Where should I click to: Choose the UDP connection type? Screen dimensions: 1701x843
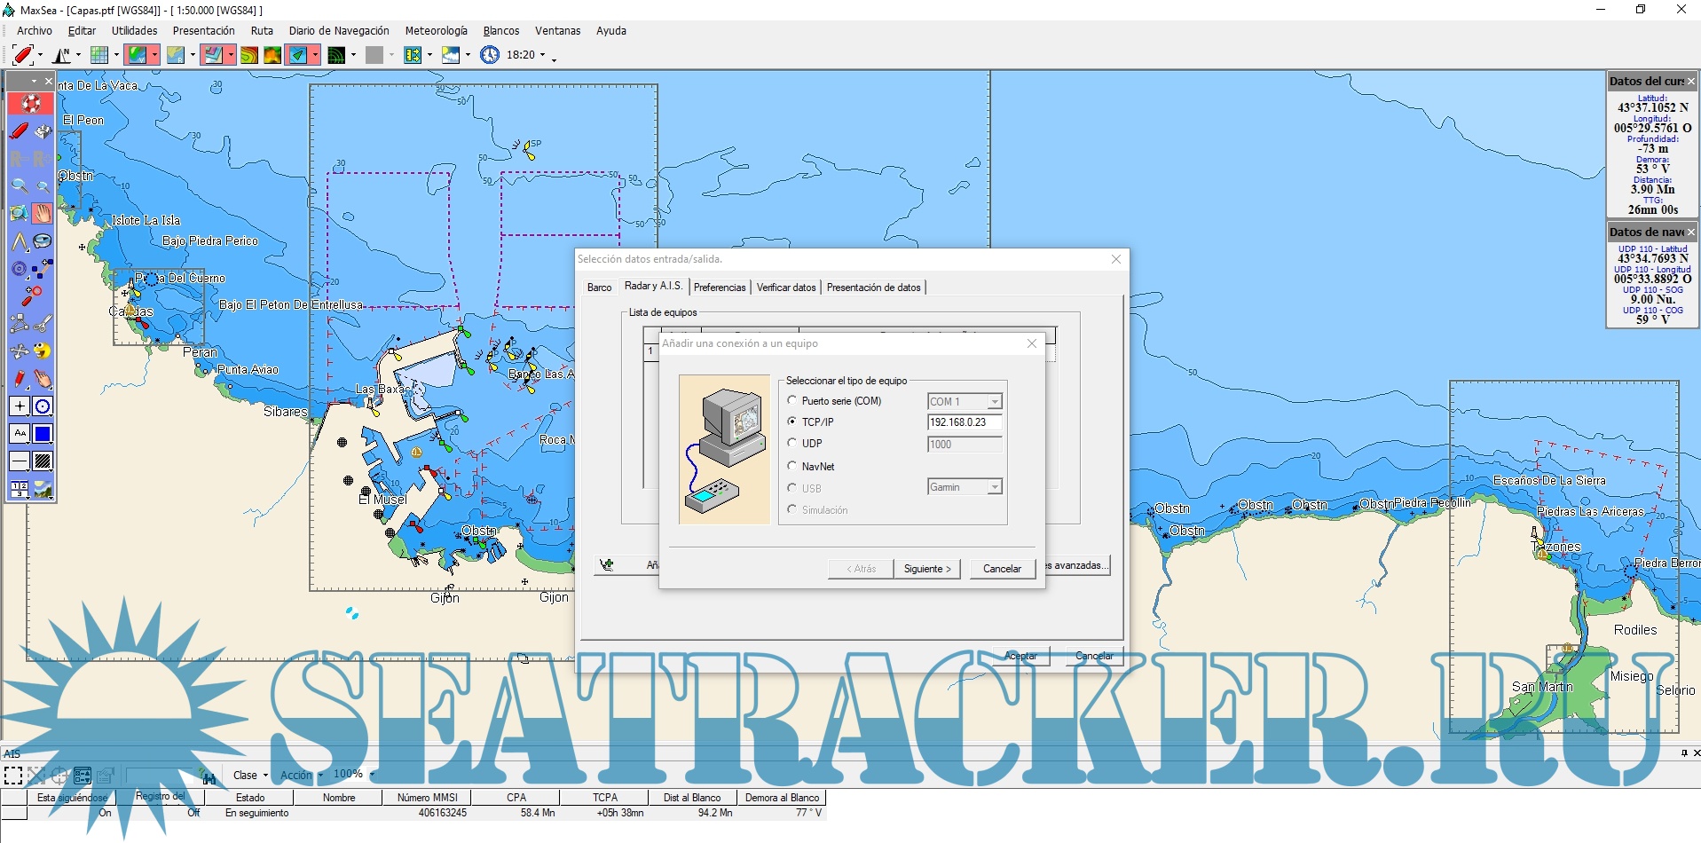point(792,444)
